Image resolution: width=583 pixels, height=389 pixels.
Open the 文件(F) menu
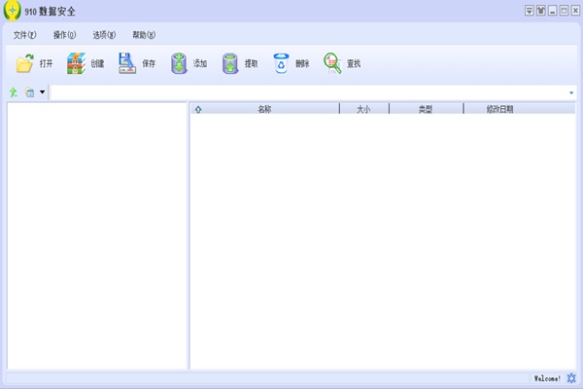(x=25, y=35)
